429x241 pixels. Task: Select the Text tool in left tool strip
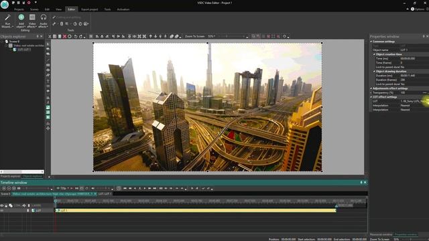(x=48, y=81)
